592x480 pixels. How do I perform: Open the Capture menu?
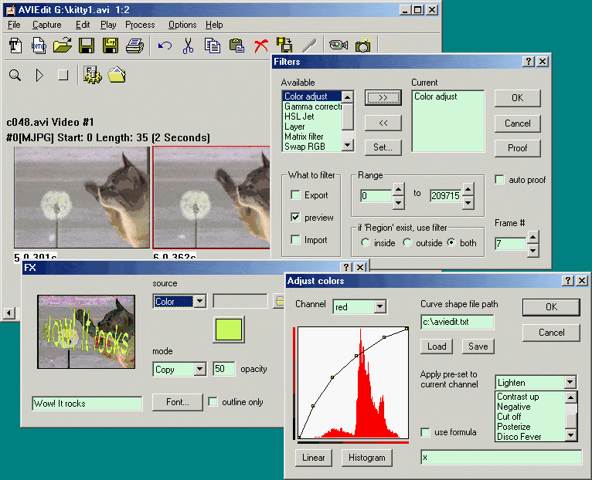coord(46,25)
